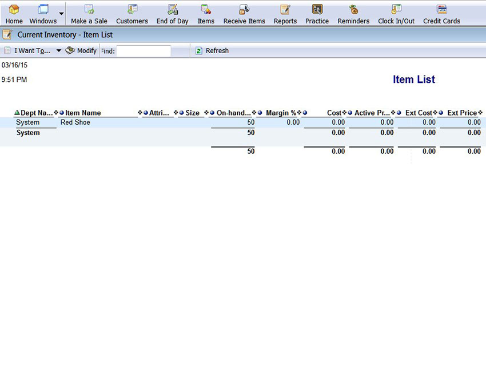Click the blue dot beside Item Name
The height and width of the screenshot is (365, 486).
[62, 113]
